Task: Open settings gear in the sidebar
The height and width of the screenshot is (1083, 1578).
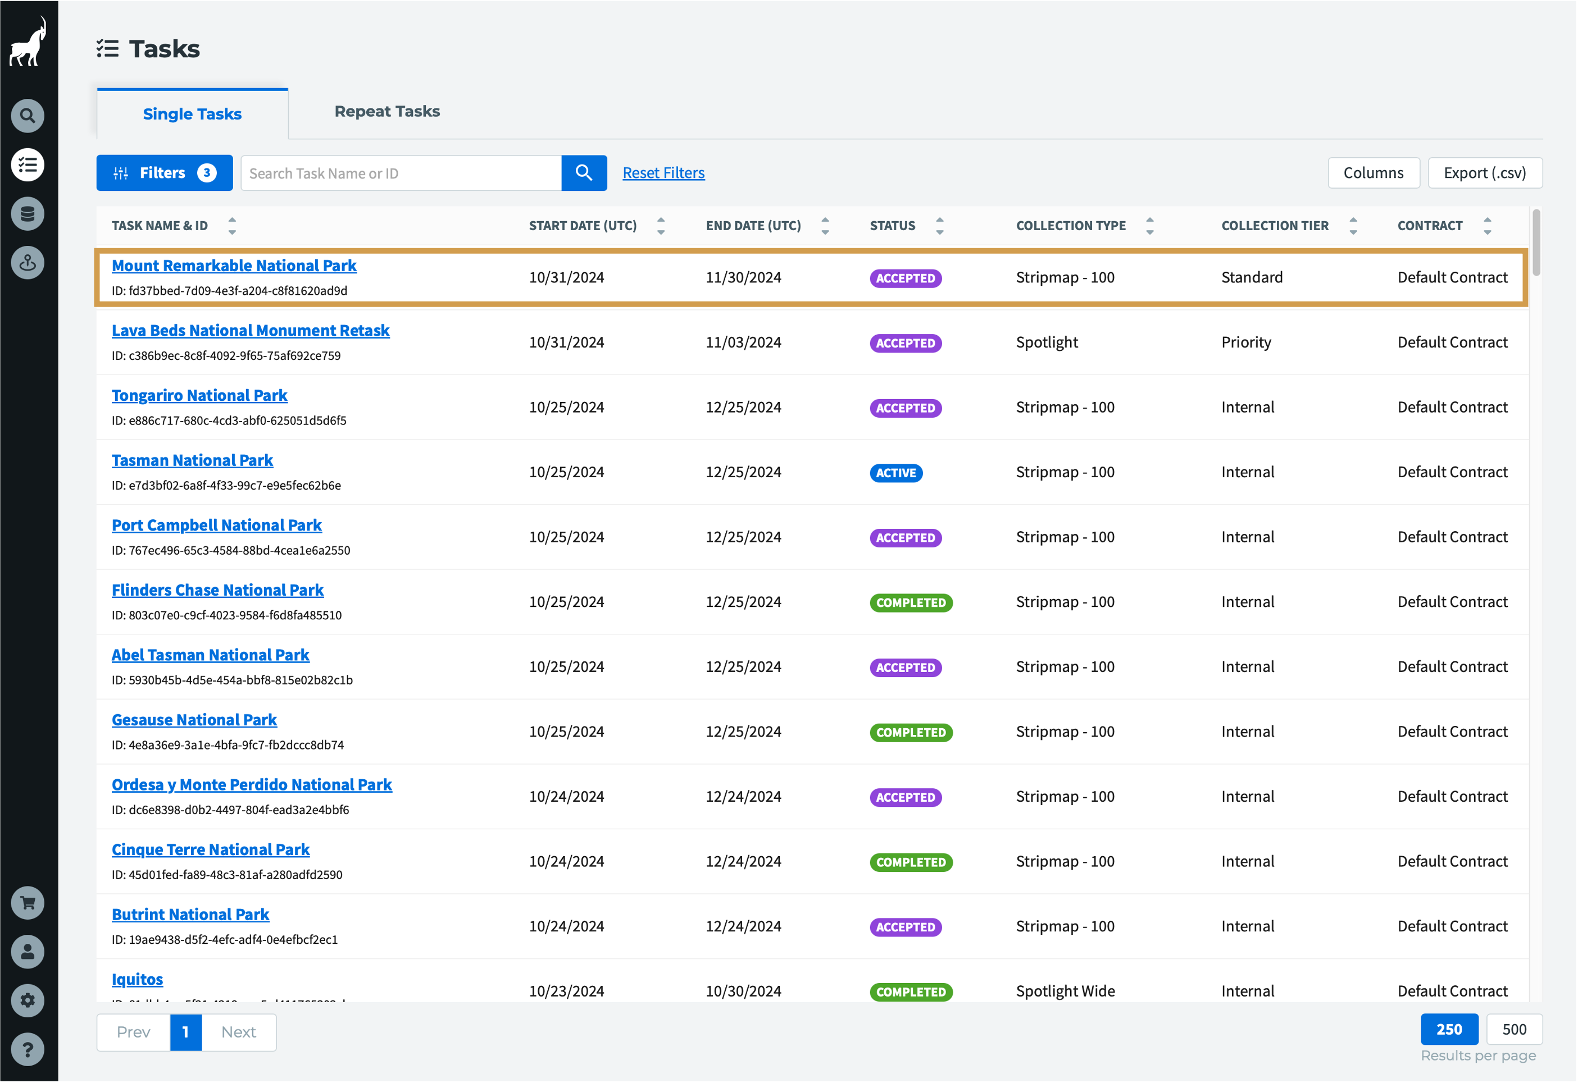Action: 28,1000
